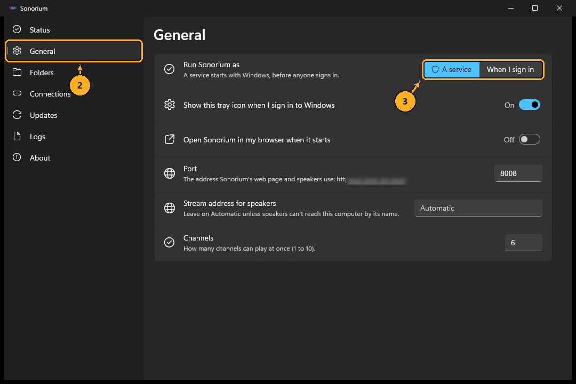Click the globe icon beside Stream address
Image resolution: width=576 pixels, height=384 pixels.
point(170,208)
